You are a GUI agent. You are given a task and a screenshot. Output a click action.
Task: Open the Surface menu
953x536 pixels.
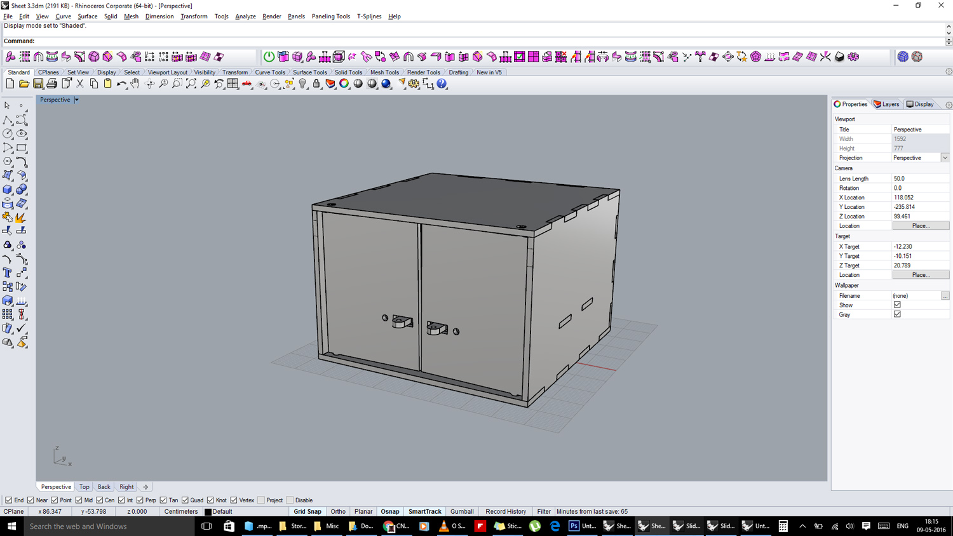coord(87,17)
